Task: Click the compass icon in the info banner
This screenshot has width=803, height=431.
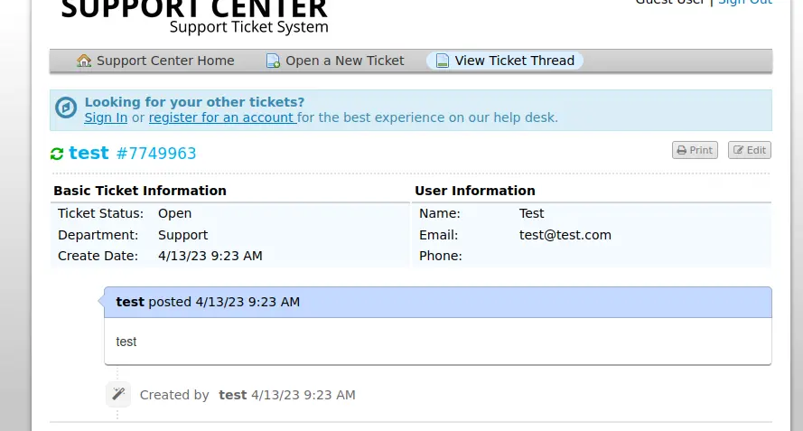Action: tap(66, 108)
